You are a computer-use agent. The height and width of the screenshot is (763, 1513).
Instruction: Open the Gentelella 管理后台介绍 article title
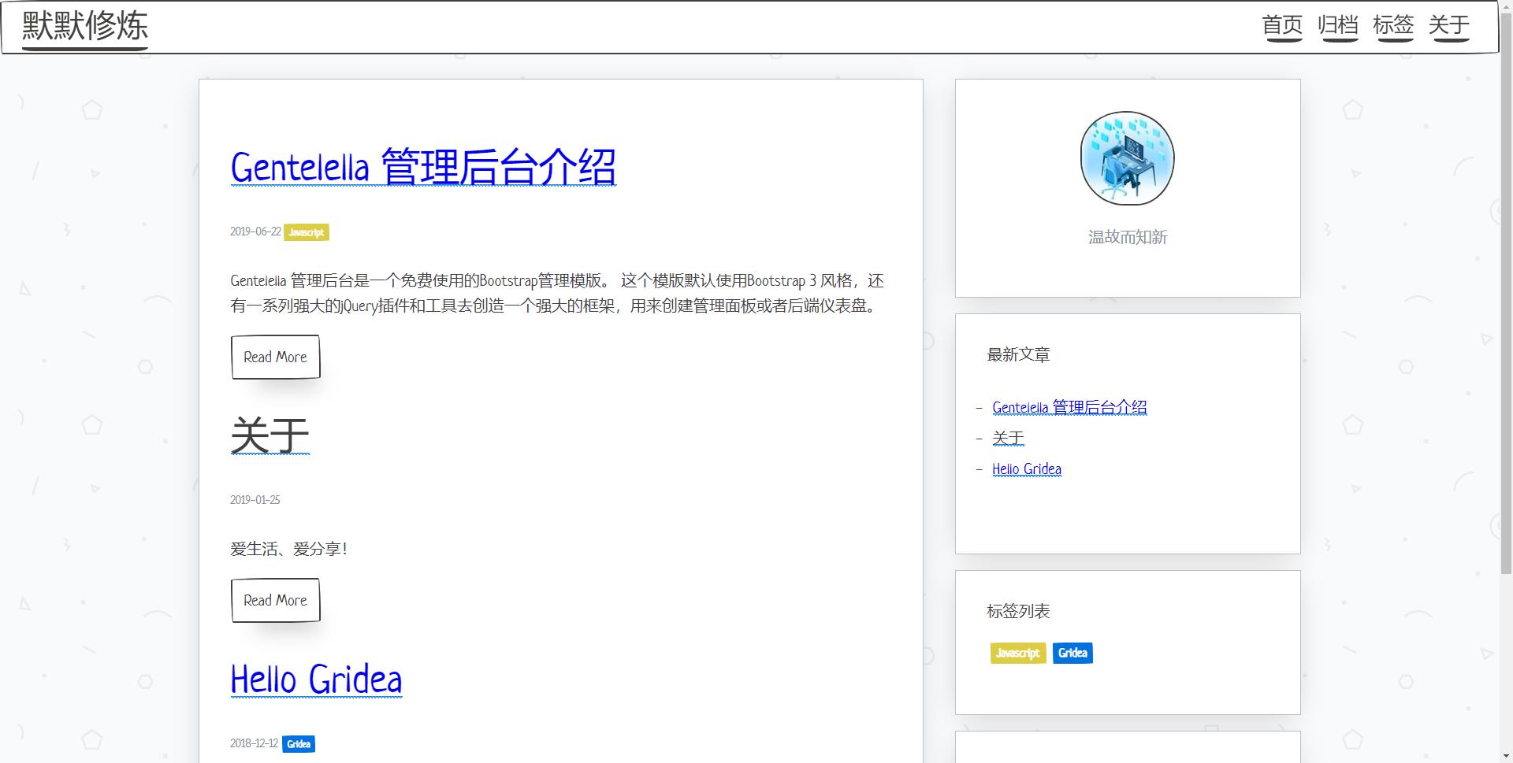(423, 165)
